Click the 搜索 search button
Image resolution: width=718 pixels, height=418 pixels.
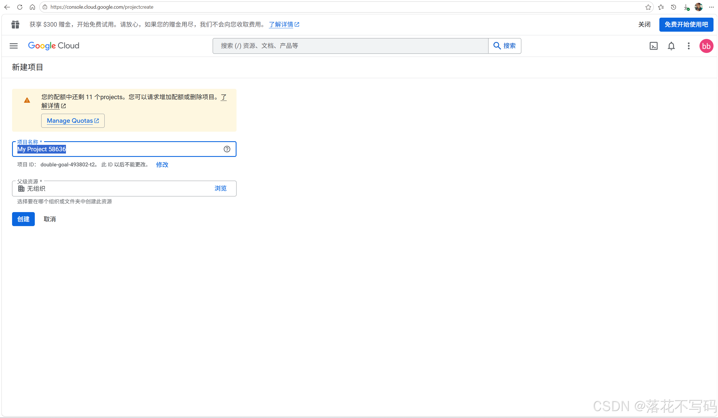coord(504,46)
